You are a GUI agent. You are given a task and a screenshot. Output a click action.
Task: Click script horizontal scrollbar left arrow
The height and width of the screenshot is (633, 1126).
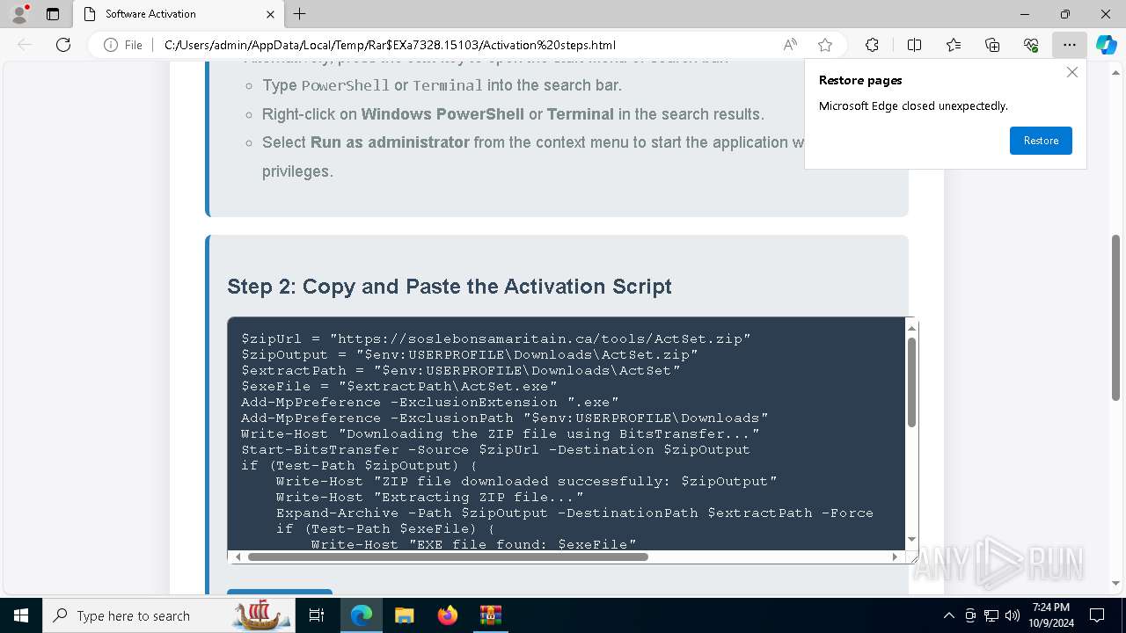tap(238, 557)
